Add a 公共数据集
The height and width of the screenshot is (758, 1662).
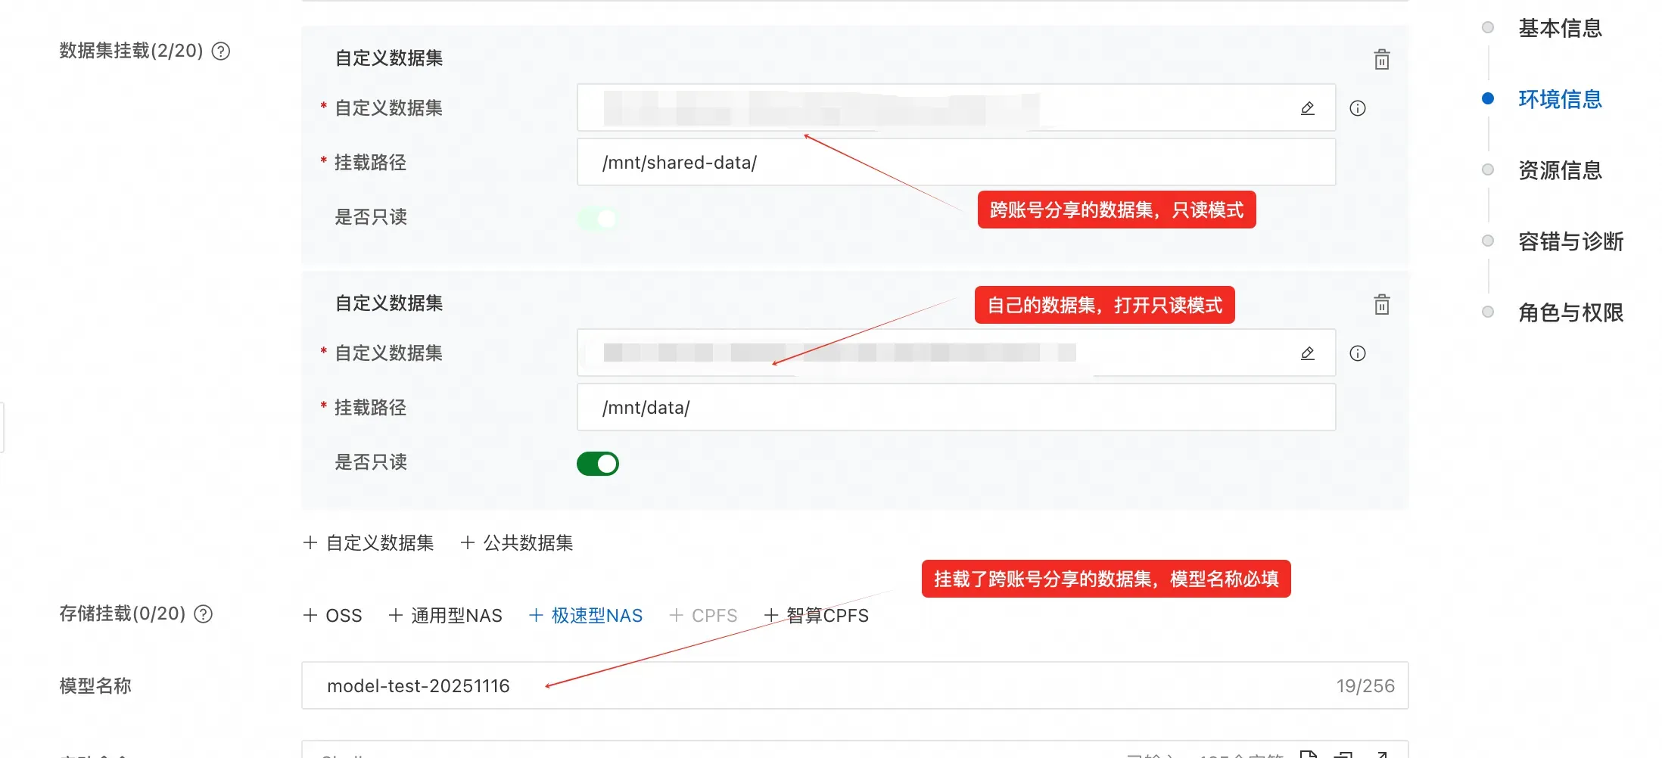517,542
